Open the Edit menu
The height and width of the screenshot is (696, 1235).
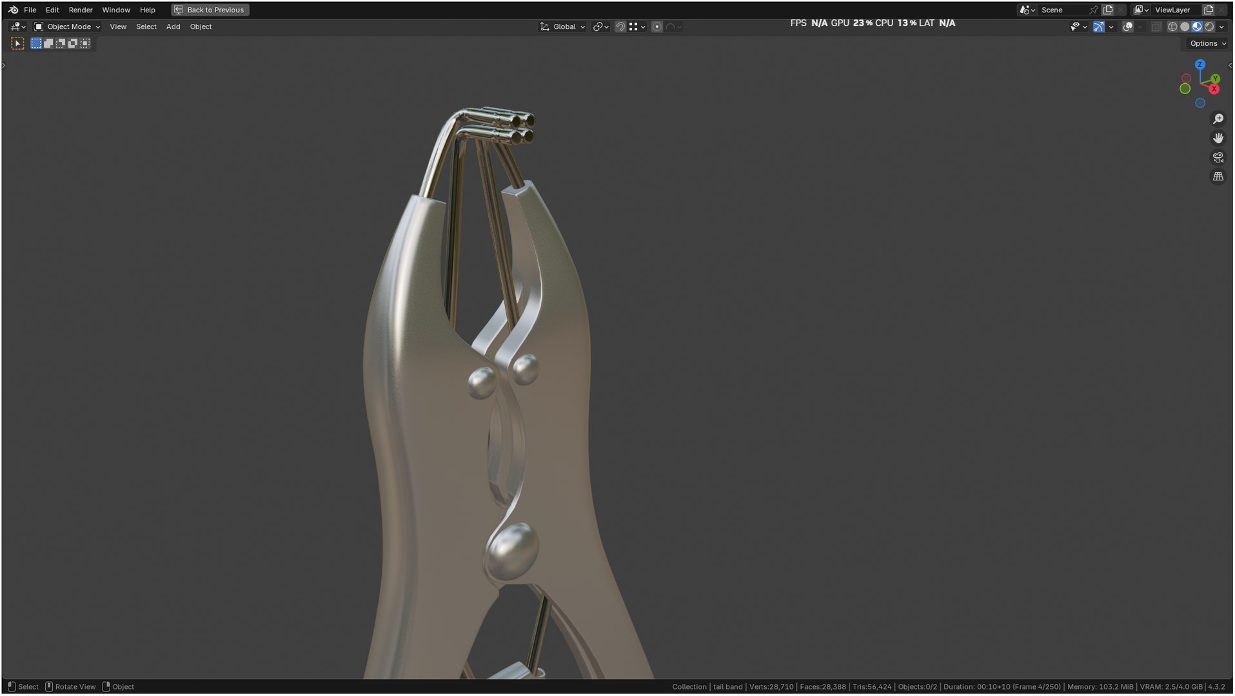click(x=52, y=10)
